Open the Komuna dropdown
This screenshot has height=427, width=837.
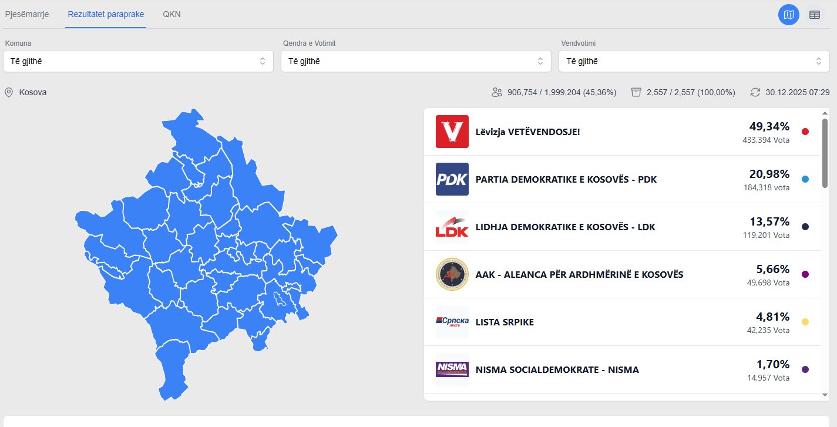[138, 61]
